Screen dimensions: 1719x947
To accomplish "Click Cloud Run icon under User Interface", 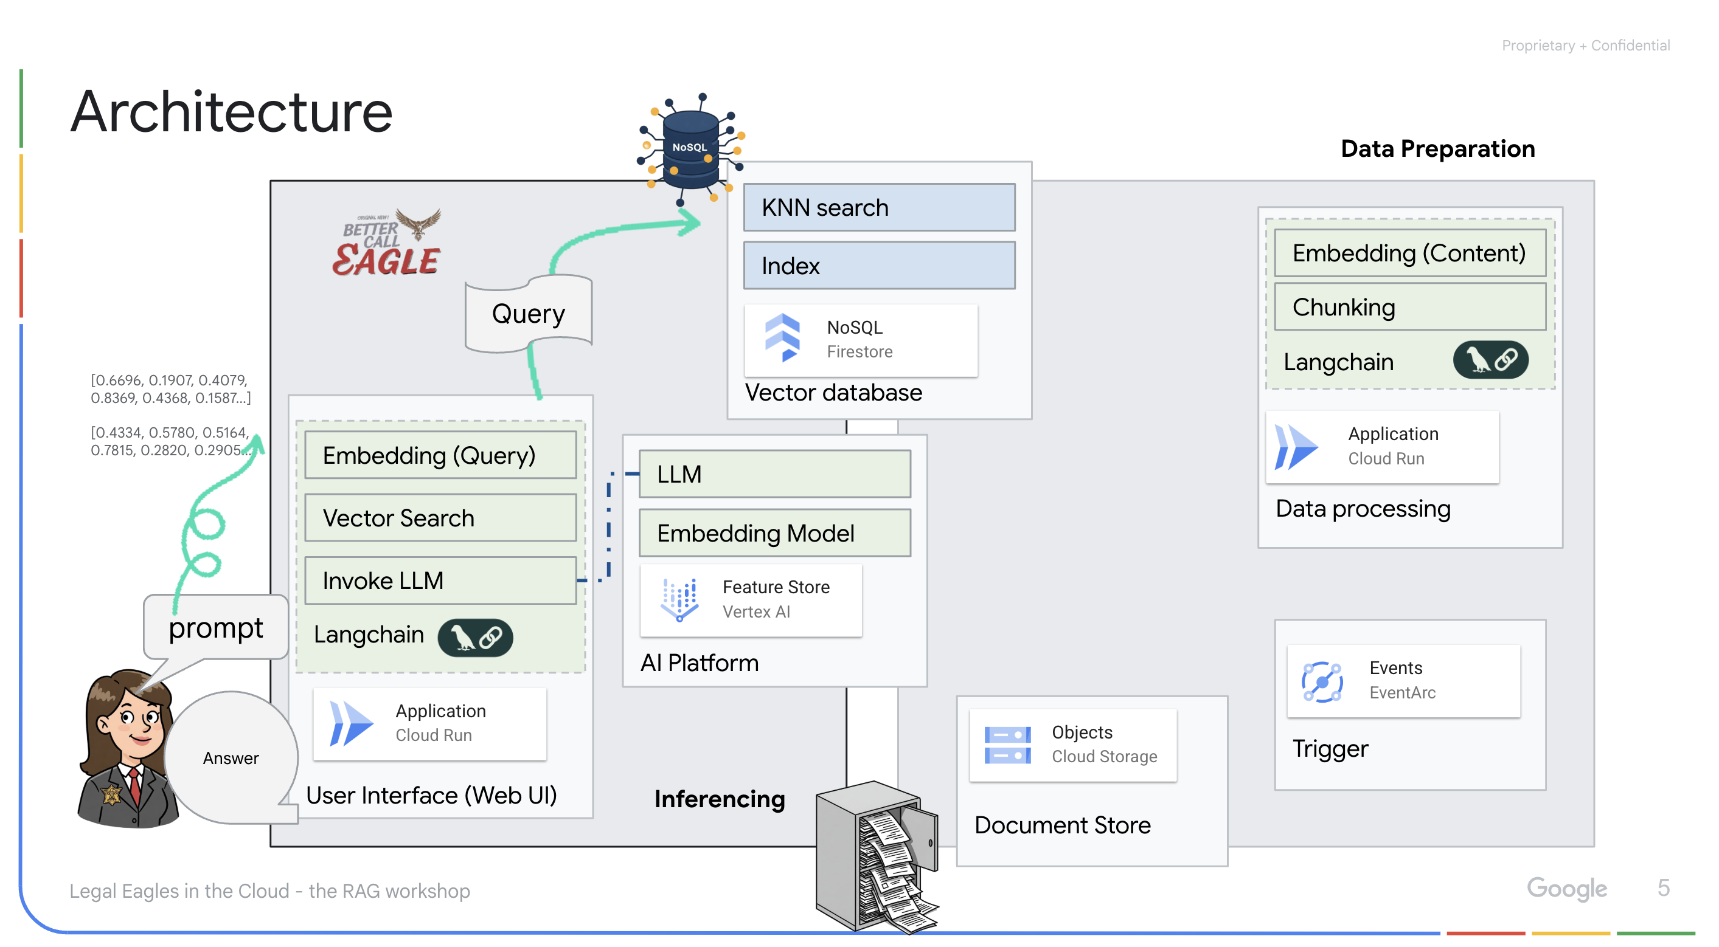I will pyautogui.click(x=351, y=723).
